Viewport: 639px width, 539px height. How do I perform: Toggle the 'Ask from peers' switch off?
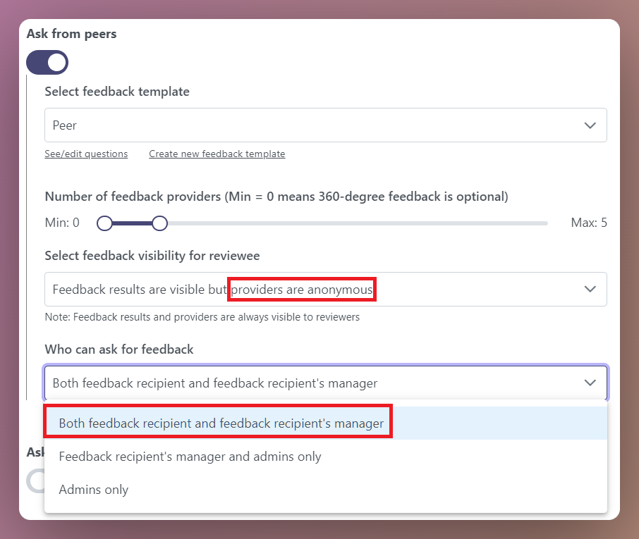[x=47, y=62]
